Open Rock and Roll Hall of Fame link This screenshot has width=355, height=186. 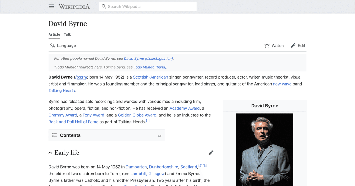(x=73, y=122)
